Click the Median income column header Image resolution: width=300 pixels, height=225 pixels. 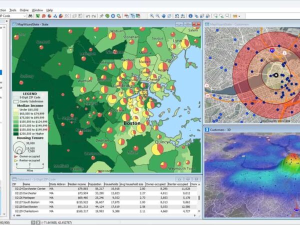pos(77,184)
